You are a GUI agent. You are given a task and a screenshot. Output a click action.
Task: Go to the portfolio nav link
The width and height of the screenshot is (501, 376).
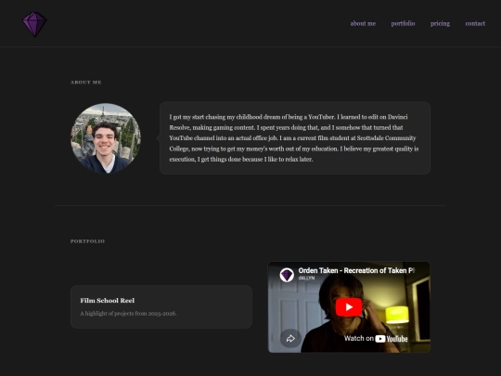403,23
